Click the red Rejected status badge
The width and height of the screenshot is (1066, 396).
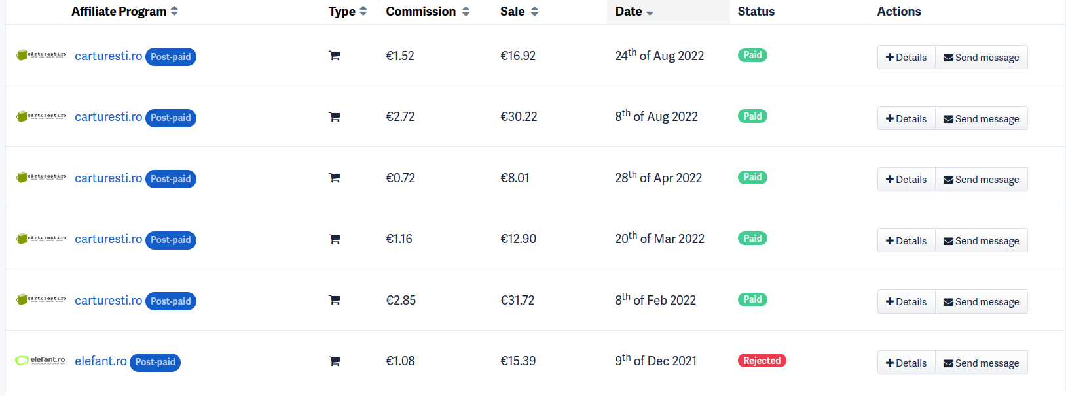tap(762, 361)
